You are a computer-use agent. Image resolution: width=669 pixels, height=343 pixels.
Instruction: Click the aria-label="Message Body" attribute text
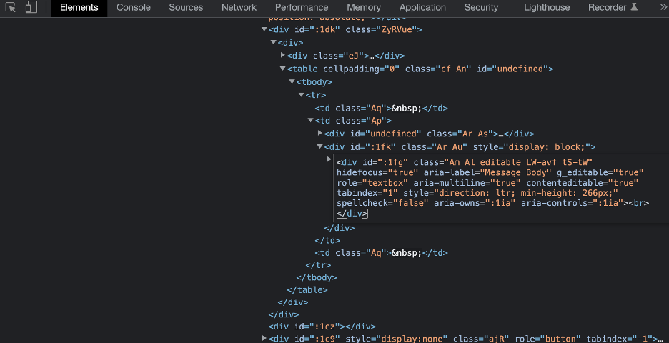coord(487,172)
